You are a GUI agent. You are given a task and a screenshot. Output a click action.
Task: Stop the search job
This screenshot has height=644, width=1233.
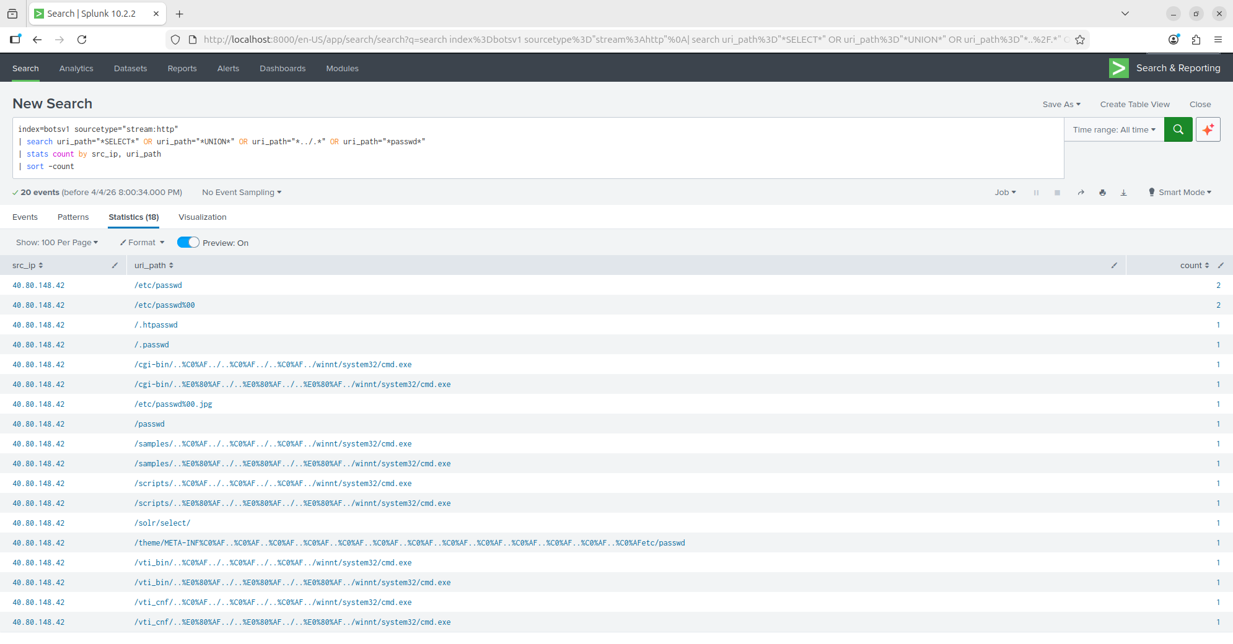1057,193
